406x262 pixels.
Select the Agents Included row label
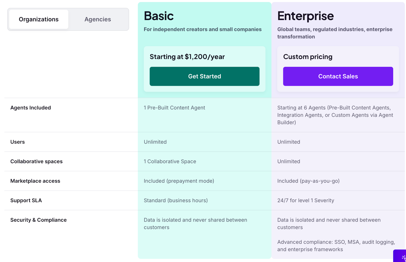[x=30, y=108]
